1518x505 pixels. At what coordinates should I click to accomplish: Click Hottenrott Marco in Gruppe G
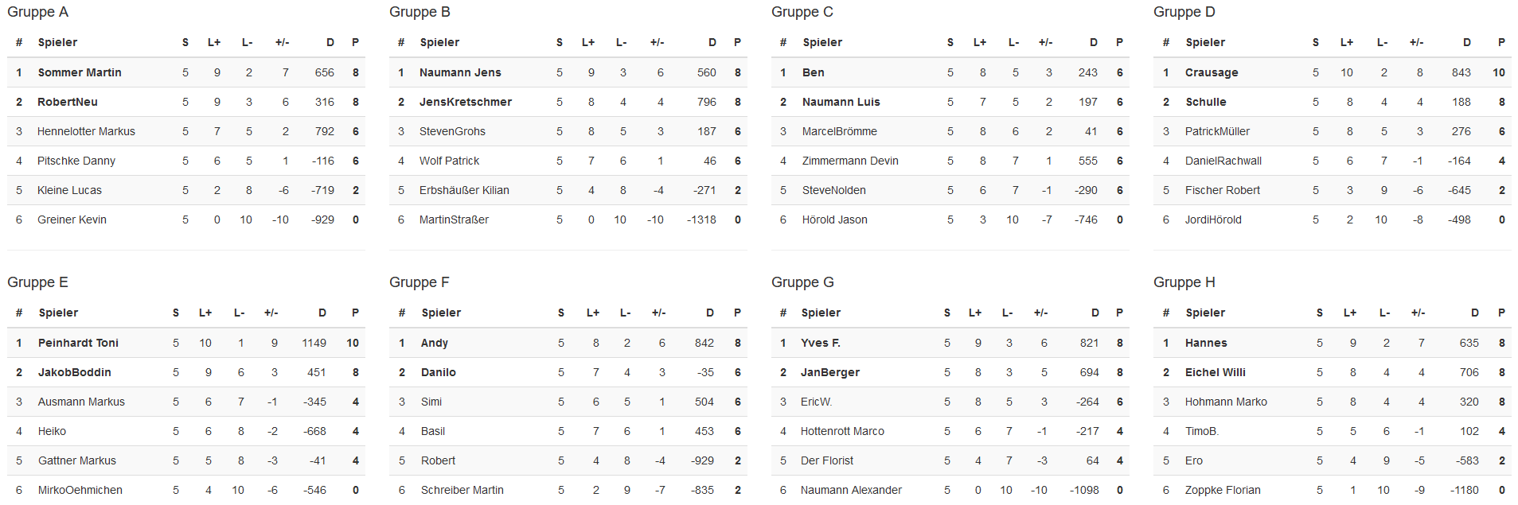842,431
